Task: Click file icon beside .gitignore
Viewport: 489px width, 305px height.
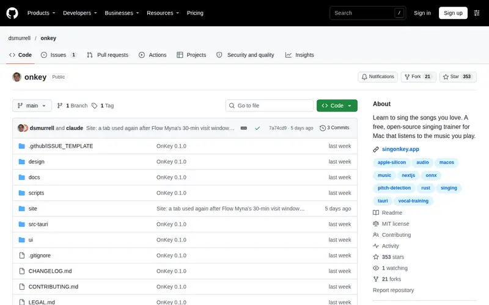Action: click(x=22, y=255)
